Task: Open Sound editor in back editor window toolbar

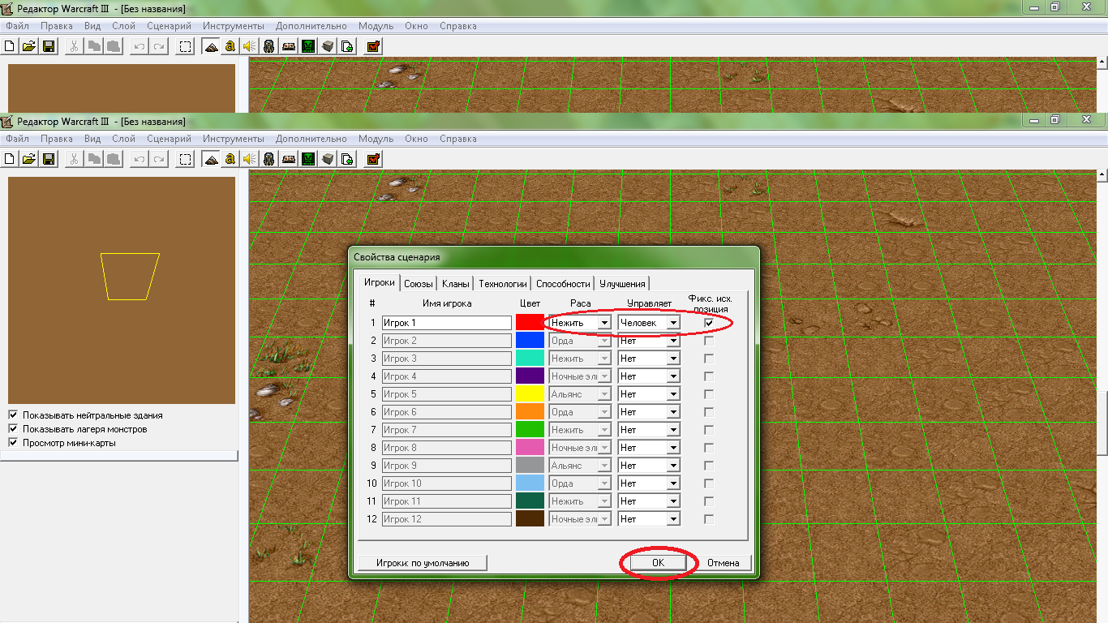Action: [250, 45]
